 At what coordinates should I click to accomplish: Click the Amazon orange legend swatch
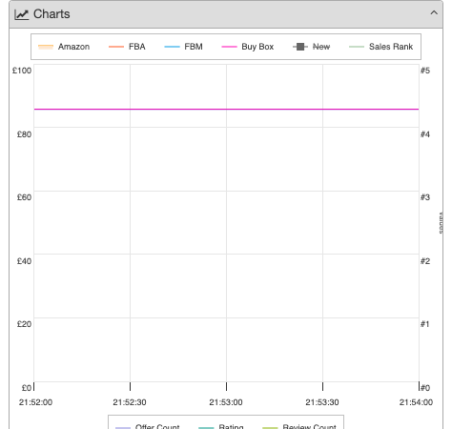point(46,47)
